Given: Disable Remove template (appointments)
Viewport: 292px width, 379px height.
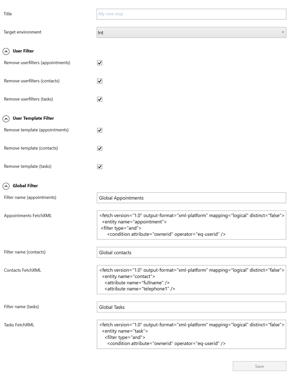Looking at the screenshot, I should tap(100, 130).
